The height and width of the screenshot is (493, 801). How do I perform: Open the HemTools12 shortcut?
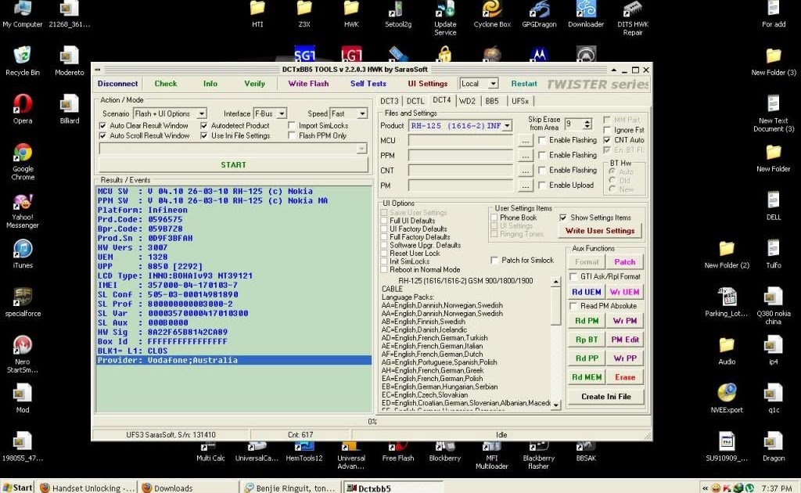(304, 452)
